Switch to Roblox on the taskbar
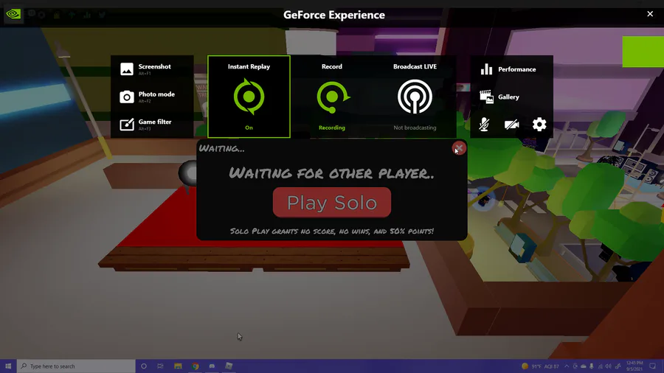The height and width of the screenshot is (373, 664). tap(229, 366)
